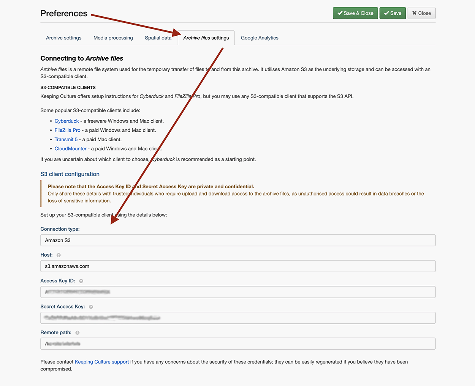
Task: Click the Host field with s3.amazonaws.com
Action: [238, 266]
